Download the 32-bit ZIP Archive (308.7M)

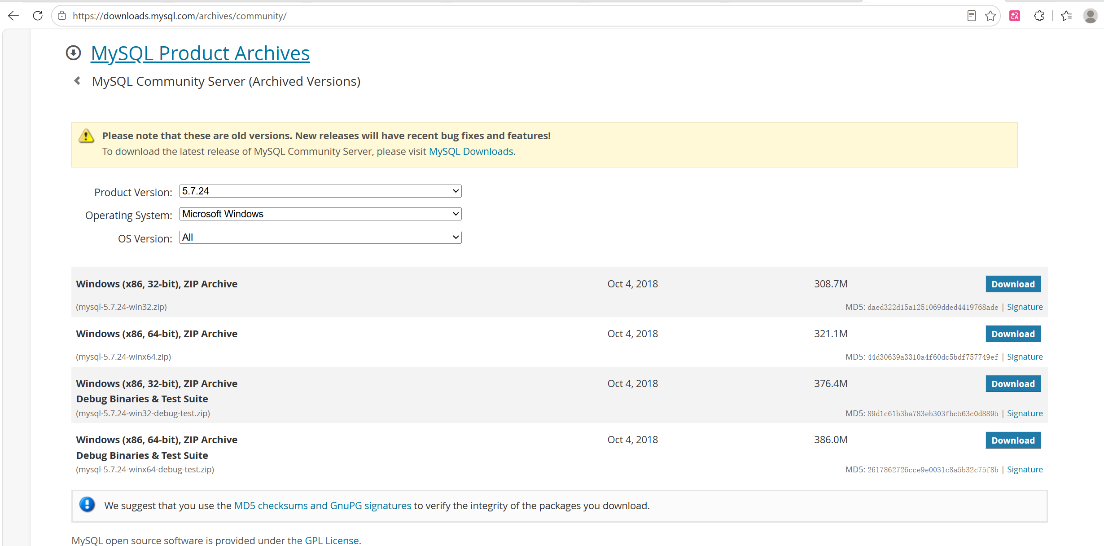[x=1013, y=284]
